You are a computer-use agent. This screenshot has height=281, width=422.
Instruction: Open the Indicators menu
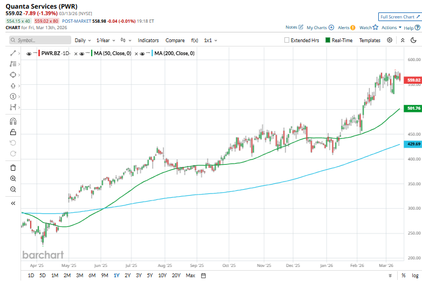(148, 41)
